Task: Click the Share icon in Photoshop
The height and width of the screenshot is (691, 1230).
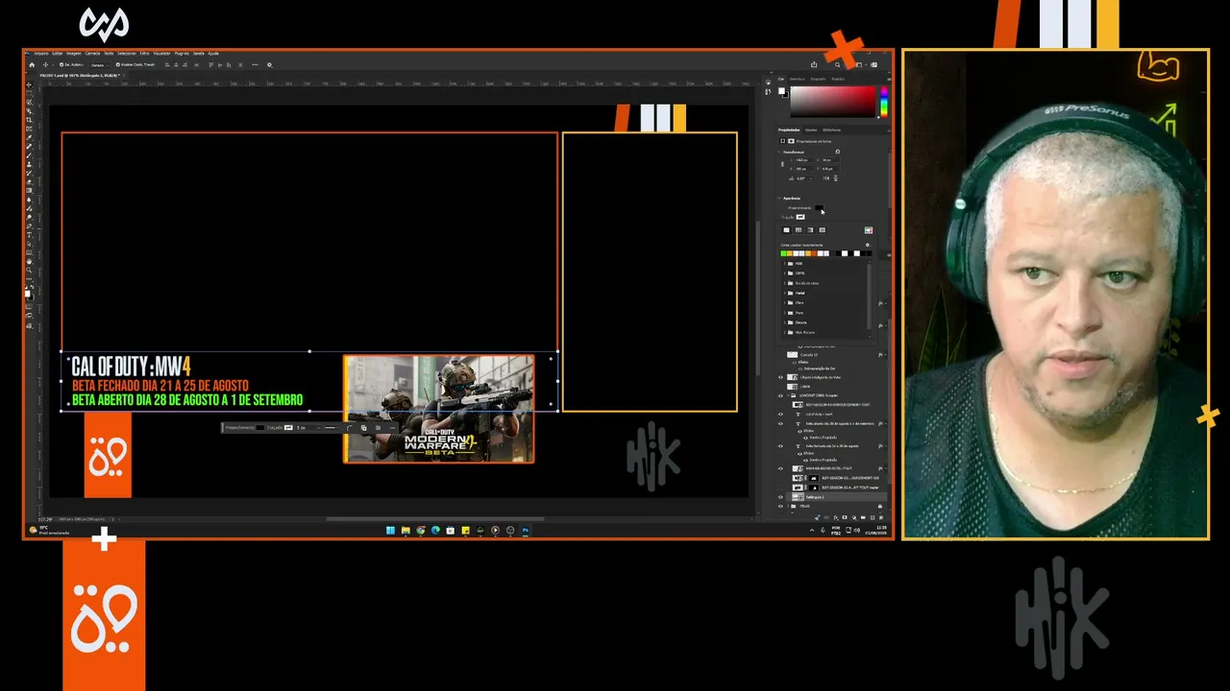Action: (x=814, y=64)
